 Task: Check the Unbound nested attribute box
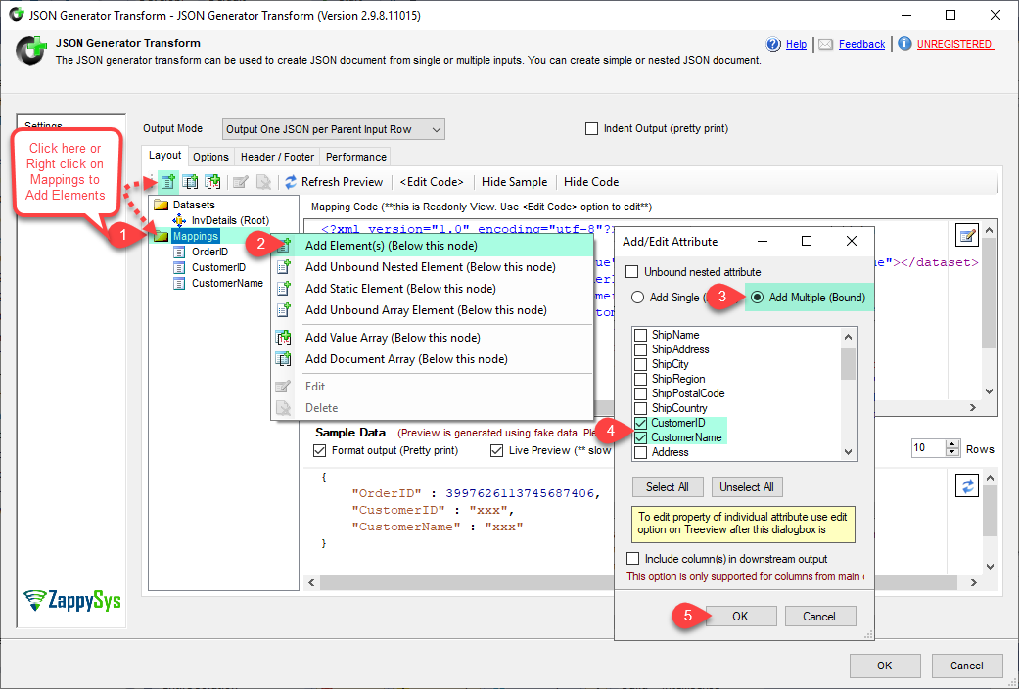631,272
